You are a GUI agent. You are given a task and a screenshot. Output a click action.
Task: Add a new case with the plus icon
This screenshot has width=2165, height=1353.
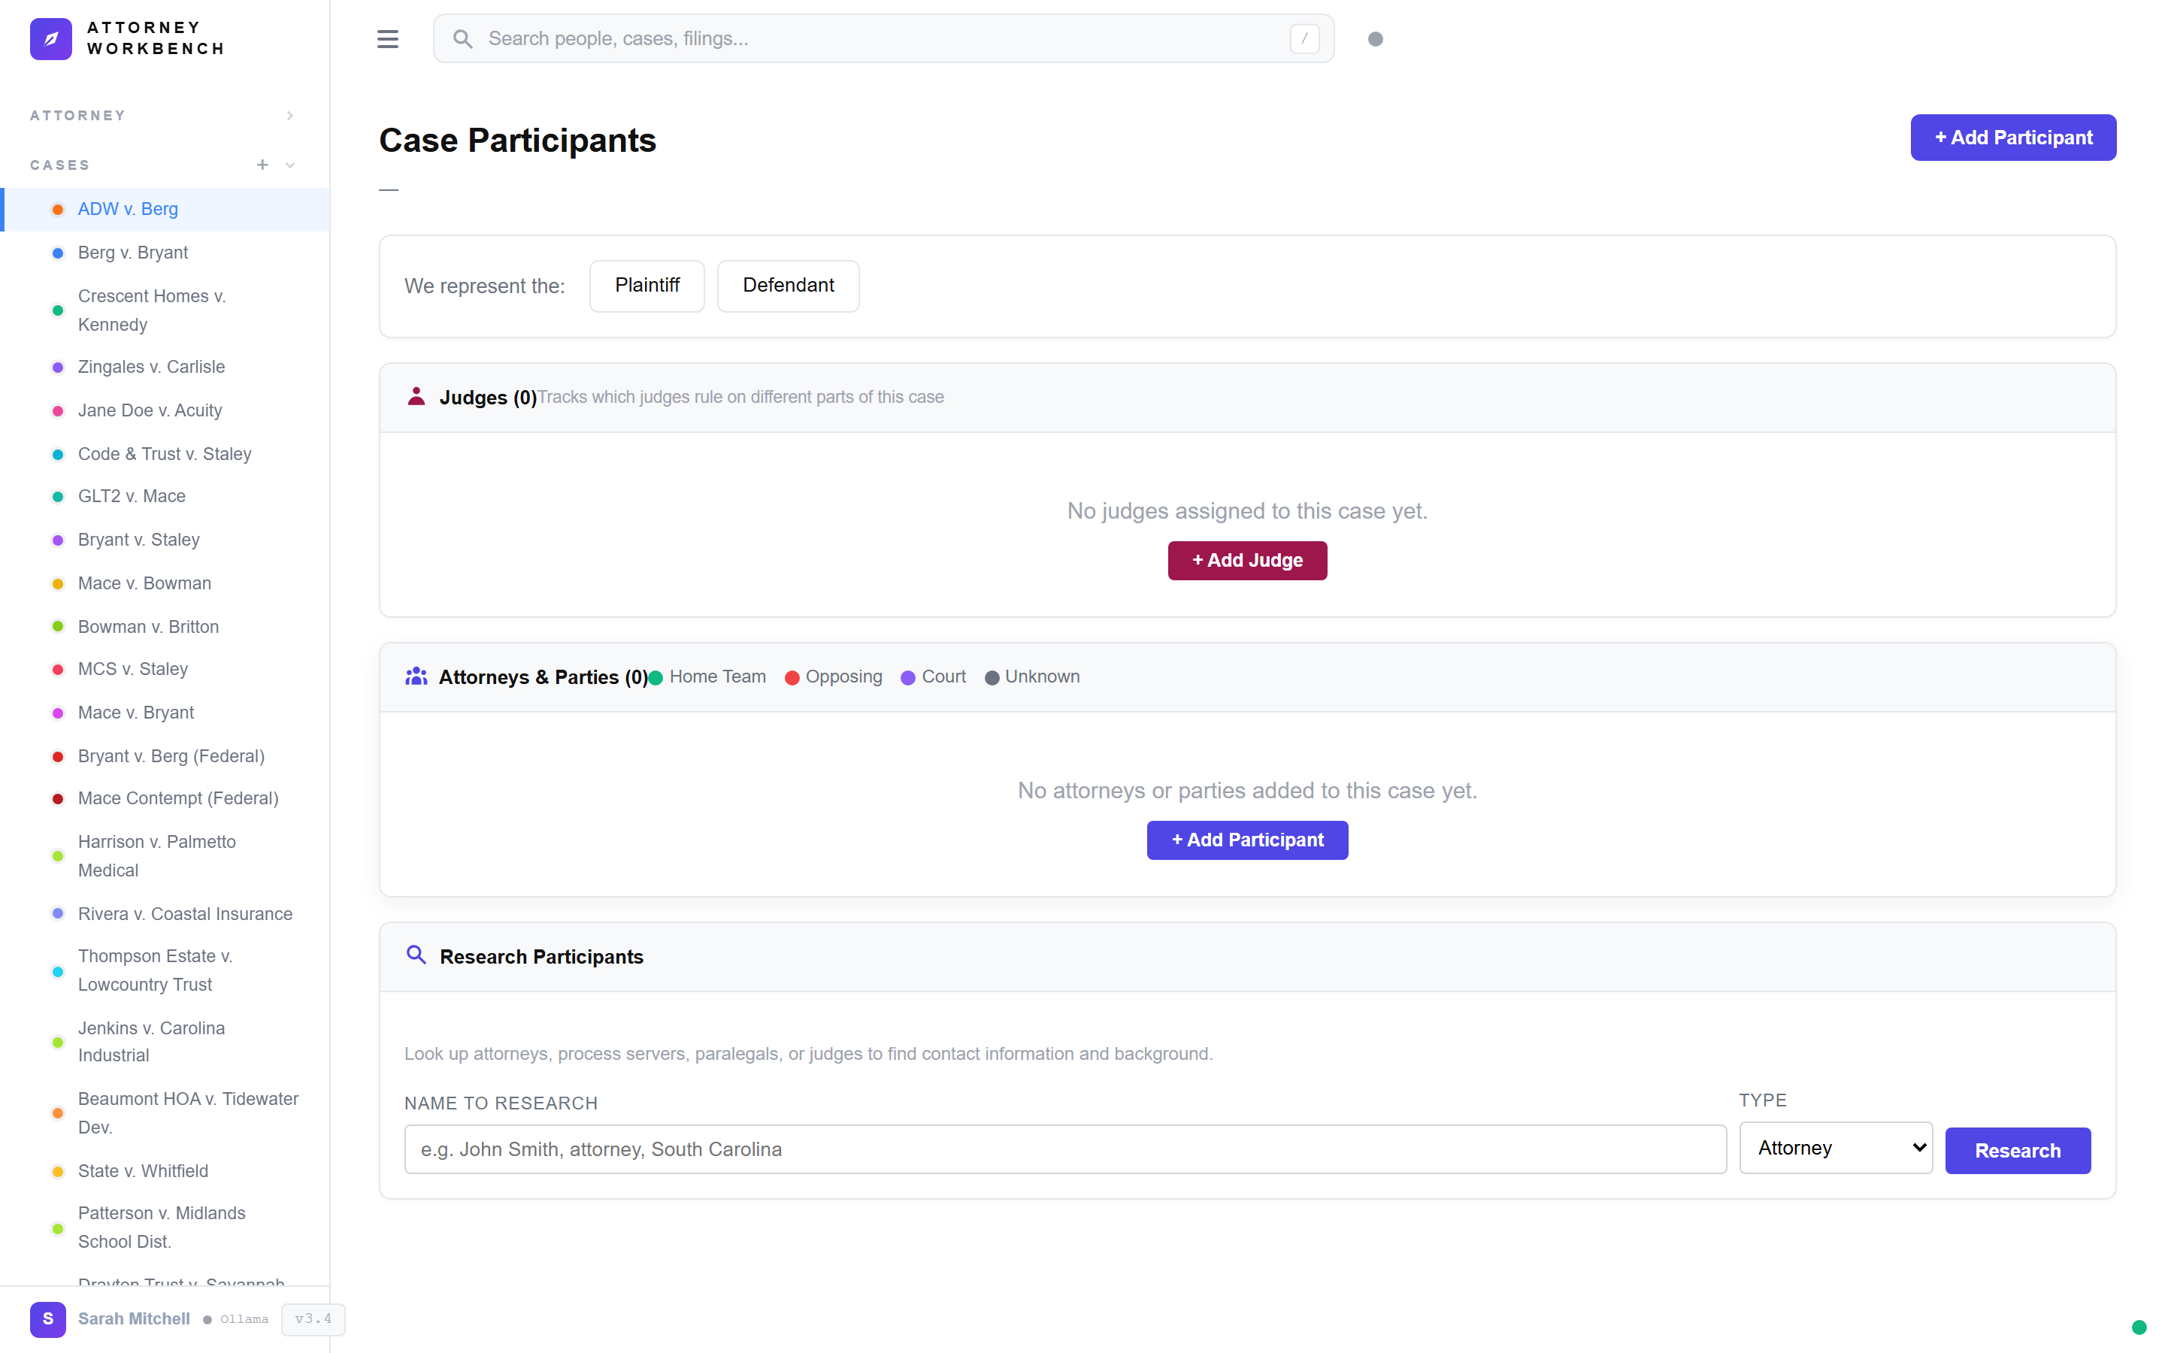point(262,165)
